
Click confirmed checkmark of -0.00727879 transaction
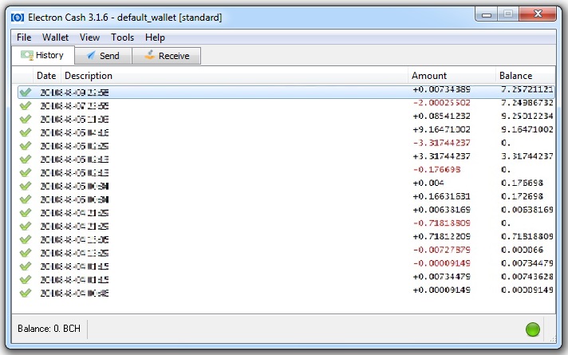26,253
